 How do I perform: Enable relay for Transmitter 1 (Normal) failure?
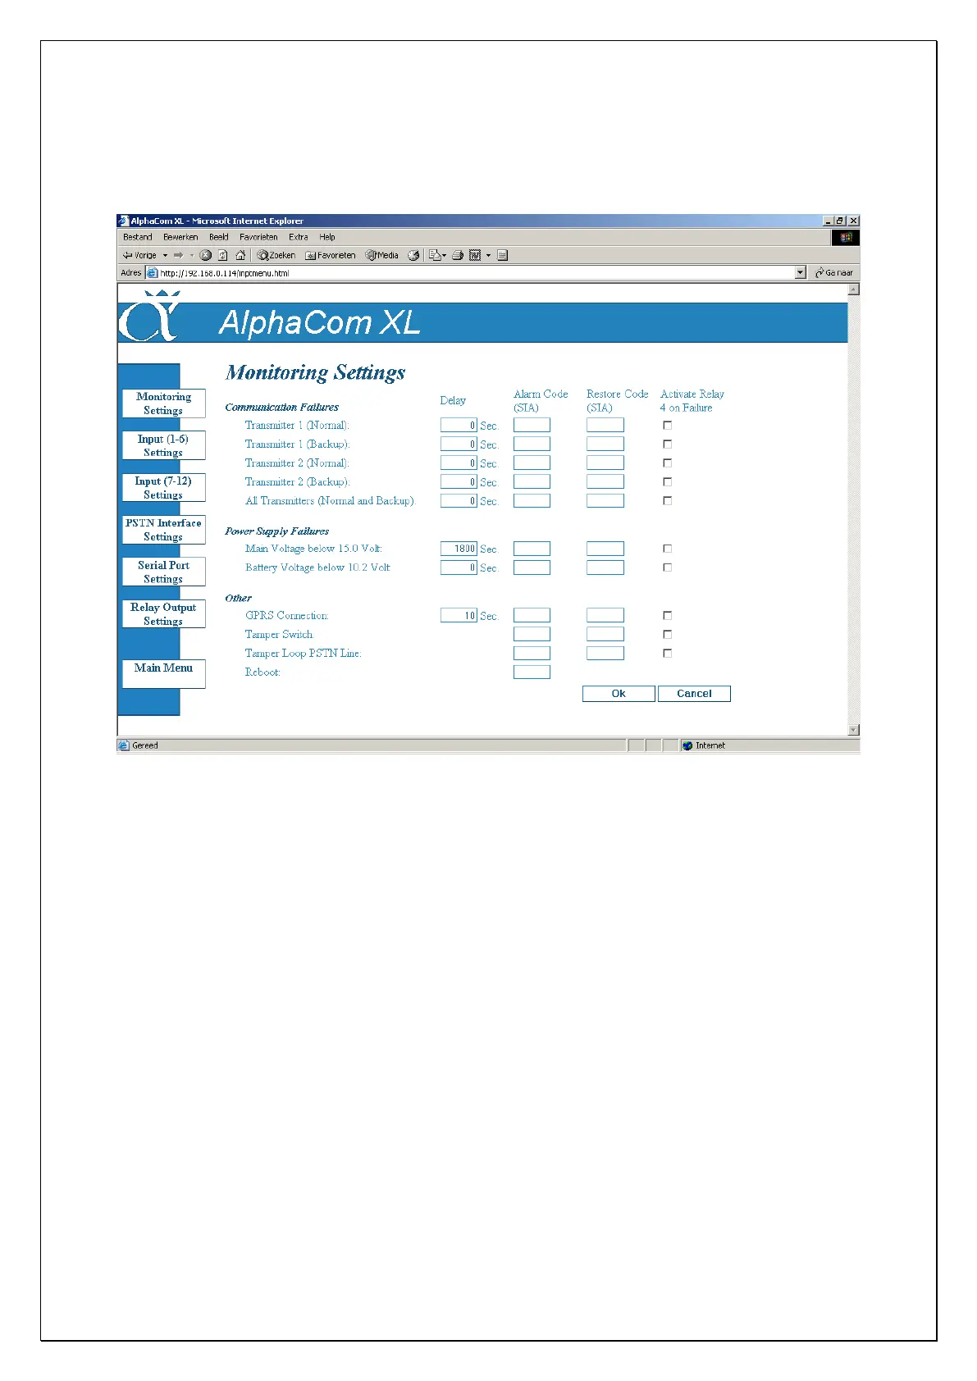tap(668, 426)
